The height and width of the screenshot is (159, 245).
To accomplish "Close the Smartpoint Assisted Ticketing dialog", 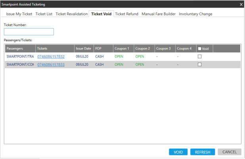I will click(x=241, y=4).
